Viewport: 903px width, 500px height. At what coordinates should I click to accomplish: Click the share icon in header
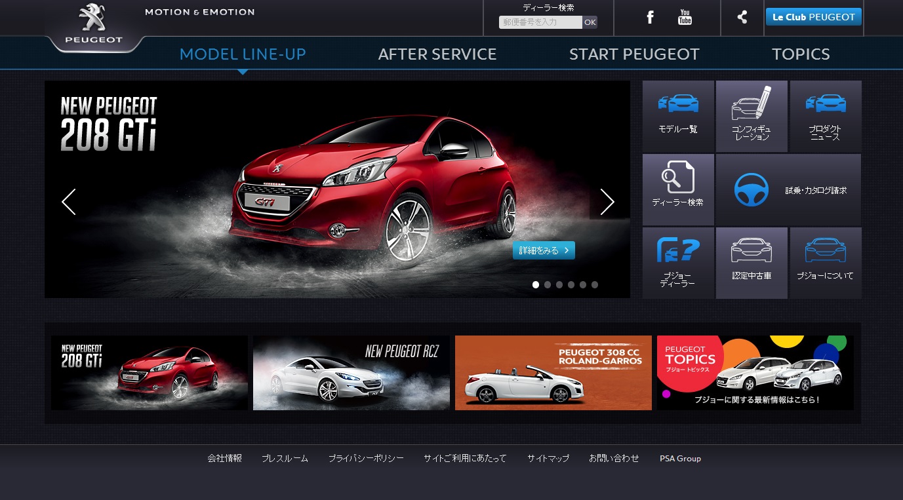coord(742,18)
